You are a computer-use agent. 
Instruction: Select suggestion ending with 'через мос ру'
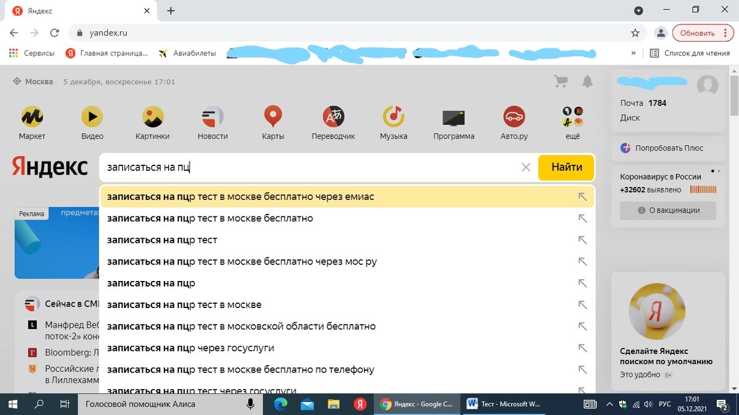[x=347, y=261]
